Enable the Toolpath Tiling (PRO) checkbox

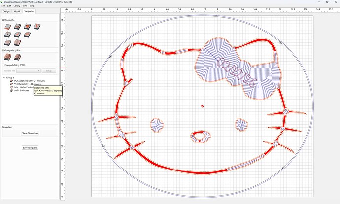pos(3,65)
